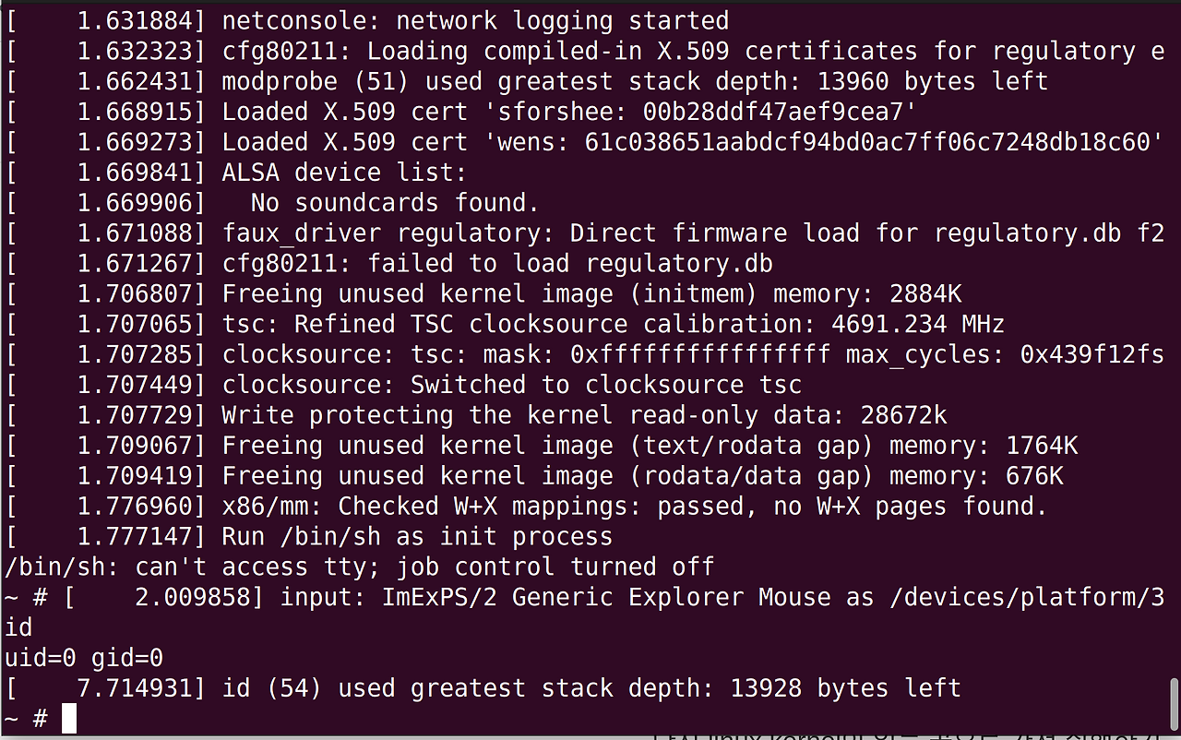Click the 'Checked W+X mappings' line
Screen dimensions: 1181x740
[x=634, y=506]
